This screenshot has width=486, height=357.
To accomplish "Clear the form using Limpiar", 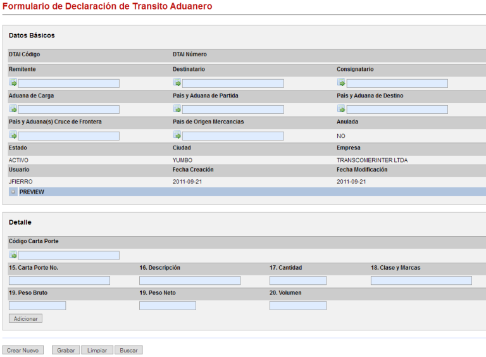I will click(x=97, y=350).
